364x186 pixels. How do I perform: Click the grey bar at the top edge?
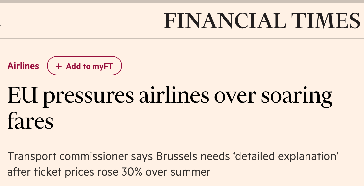click(182, 1)
